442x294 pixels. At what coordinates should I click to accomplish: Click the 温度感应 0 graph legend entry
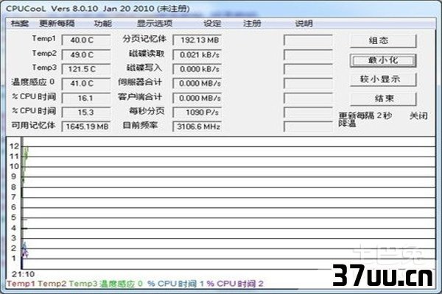[x=122, y=284]
